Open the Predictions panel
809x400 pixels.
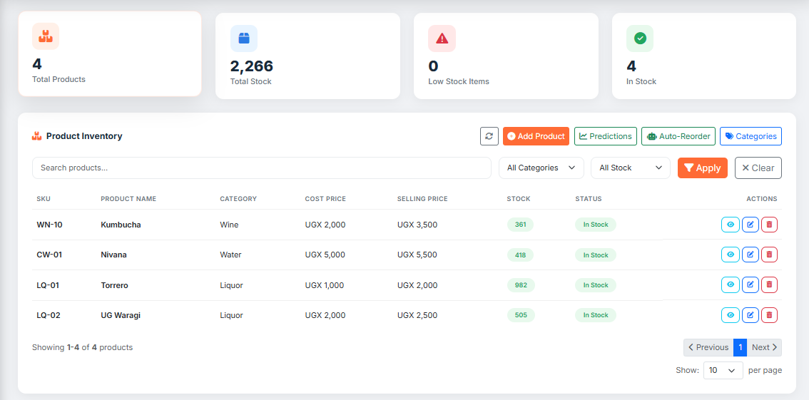click(606, 136)
